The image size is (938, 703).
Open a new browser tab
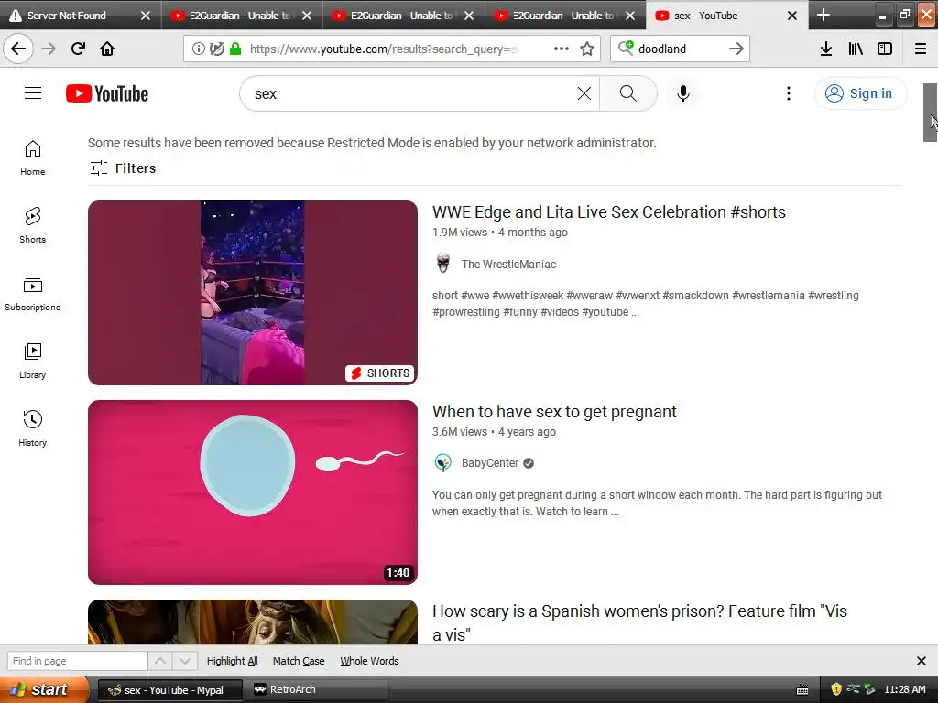(823, 15)
